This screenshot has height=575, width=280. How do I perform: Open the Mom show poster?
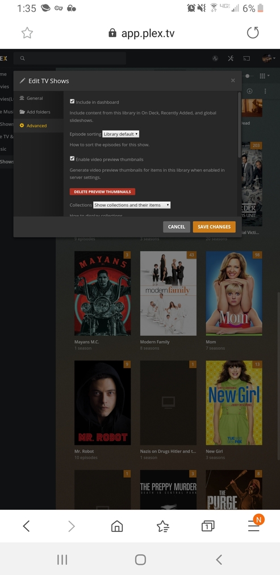coord(234,293)
